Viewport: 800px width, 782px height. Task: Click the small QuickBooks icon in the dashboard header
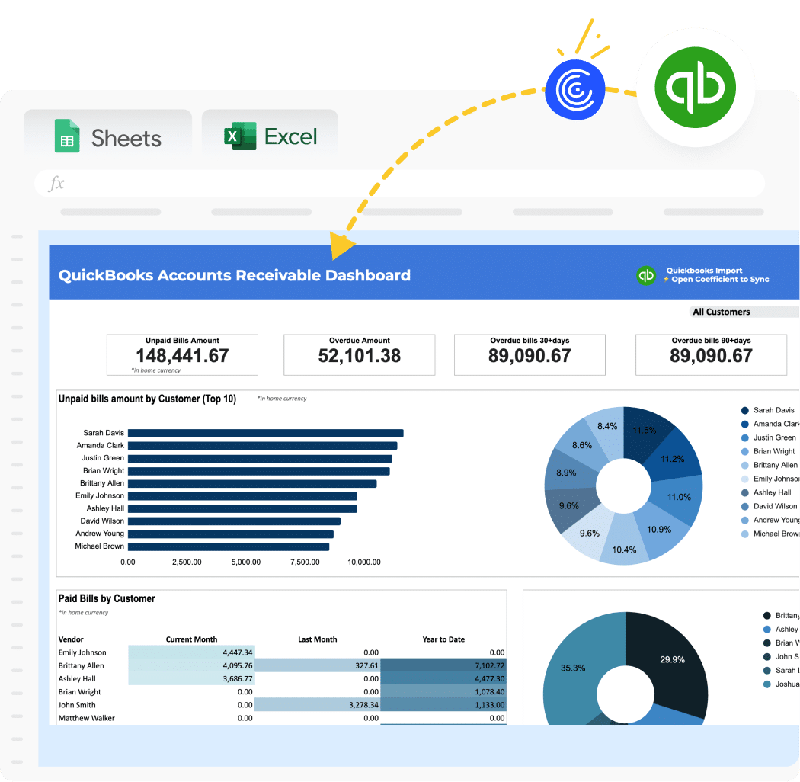click(646, 276)
